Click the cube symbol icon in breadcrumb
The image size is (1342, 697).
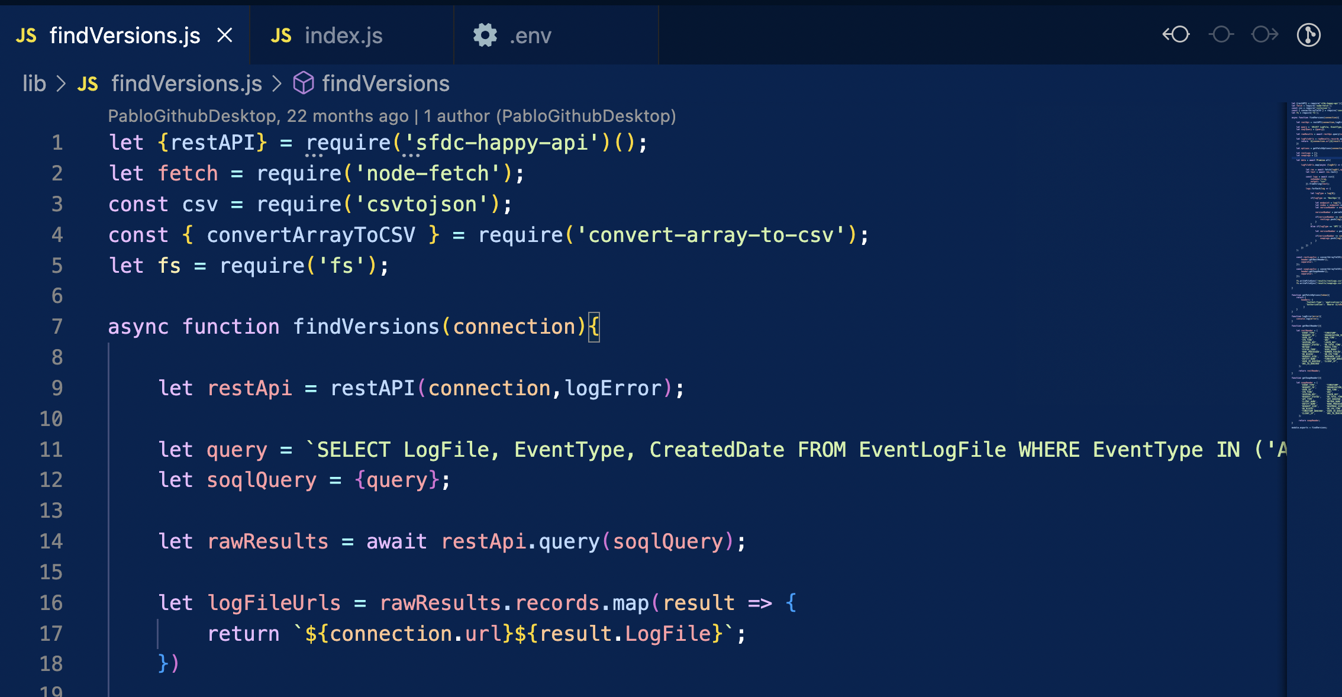click(x=304, y=83)
